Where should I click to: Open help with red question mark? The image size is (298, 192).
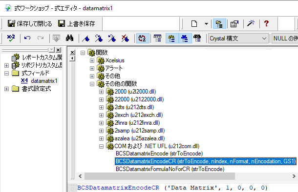266,23
